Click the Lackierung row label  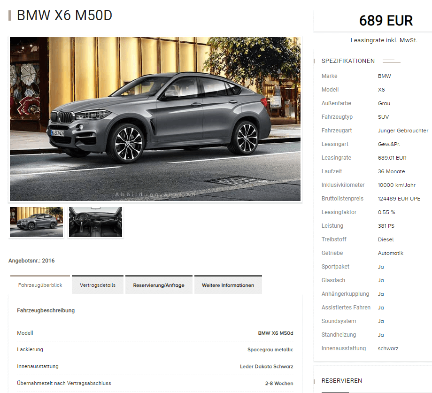[30, 349]
